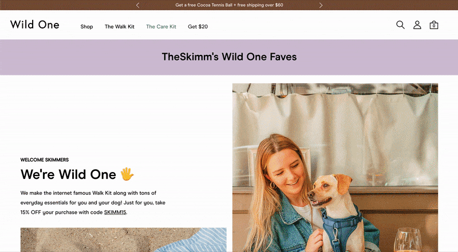
Task: Open the Get $20 link
Action: pos(198,26)
